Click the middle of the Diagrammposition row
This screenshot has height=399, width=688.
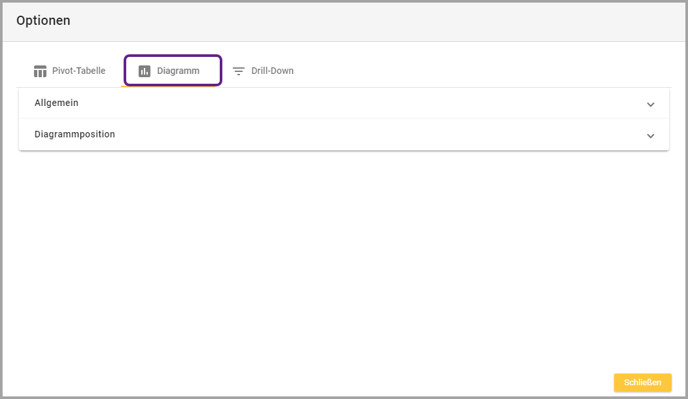click(343, 135)
